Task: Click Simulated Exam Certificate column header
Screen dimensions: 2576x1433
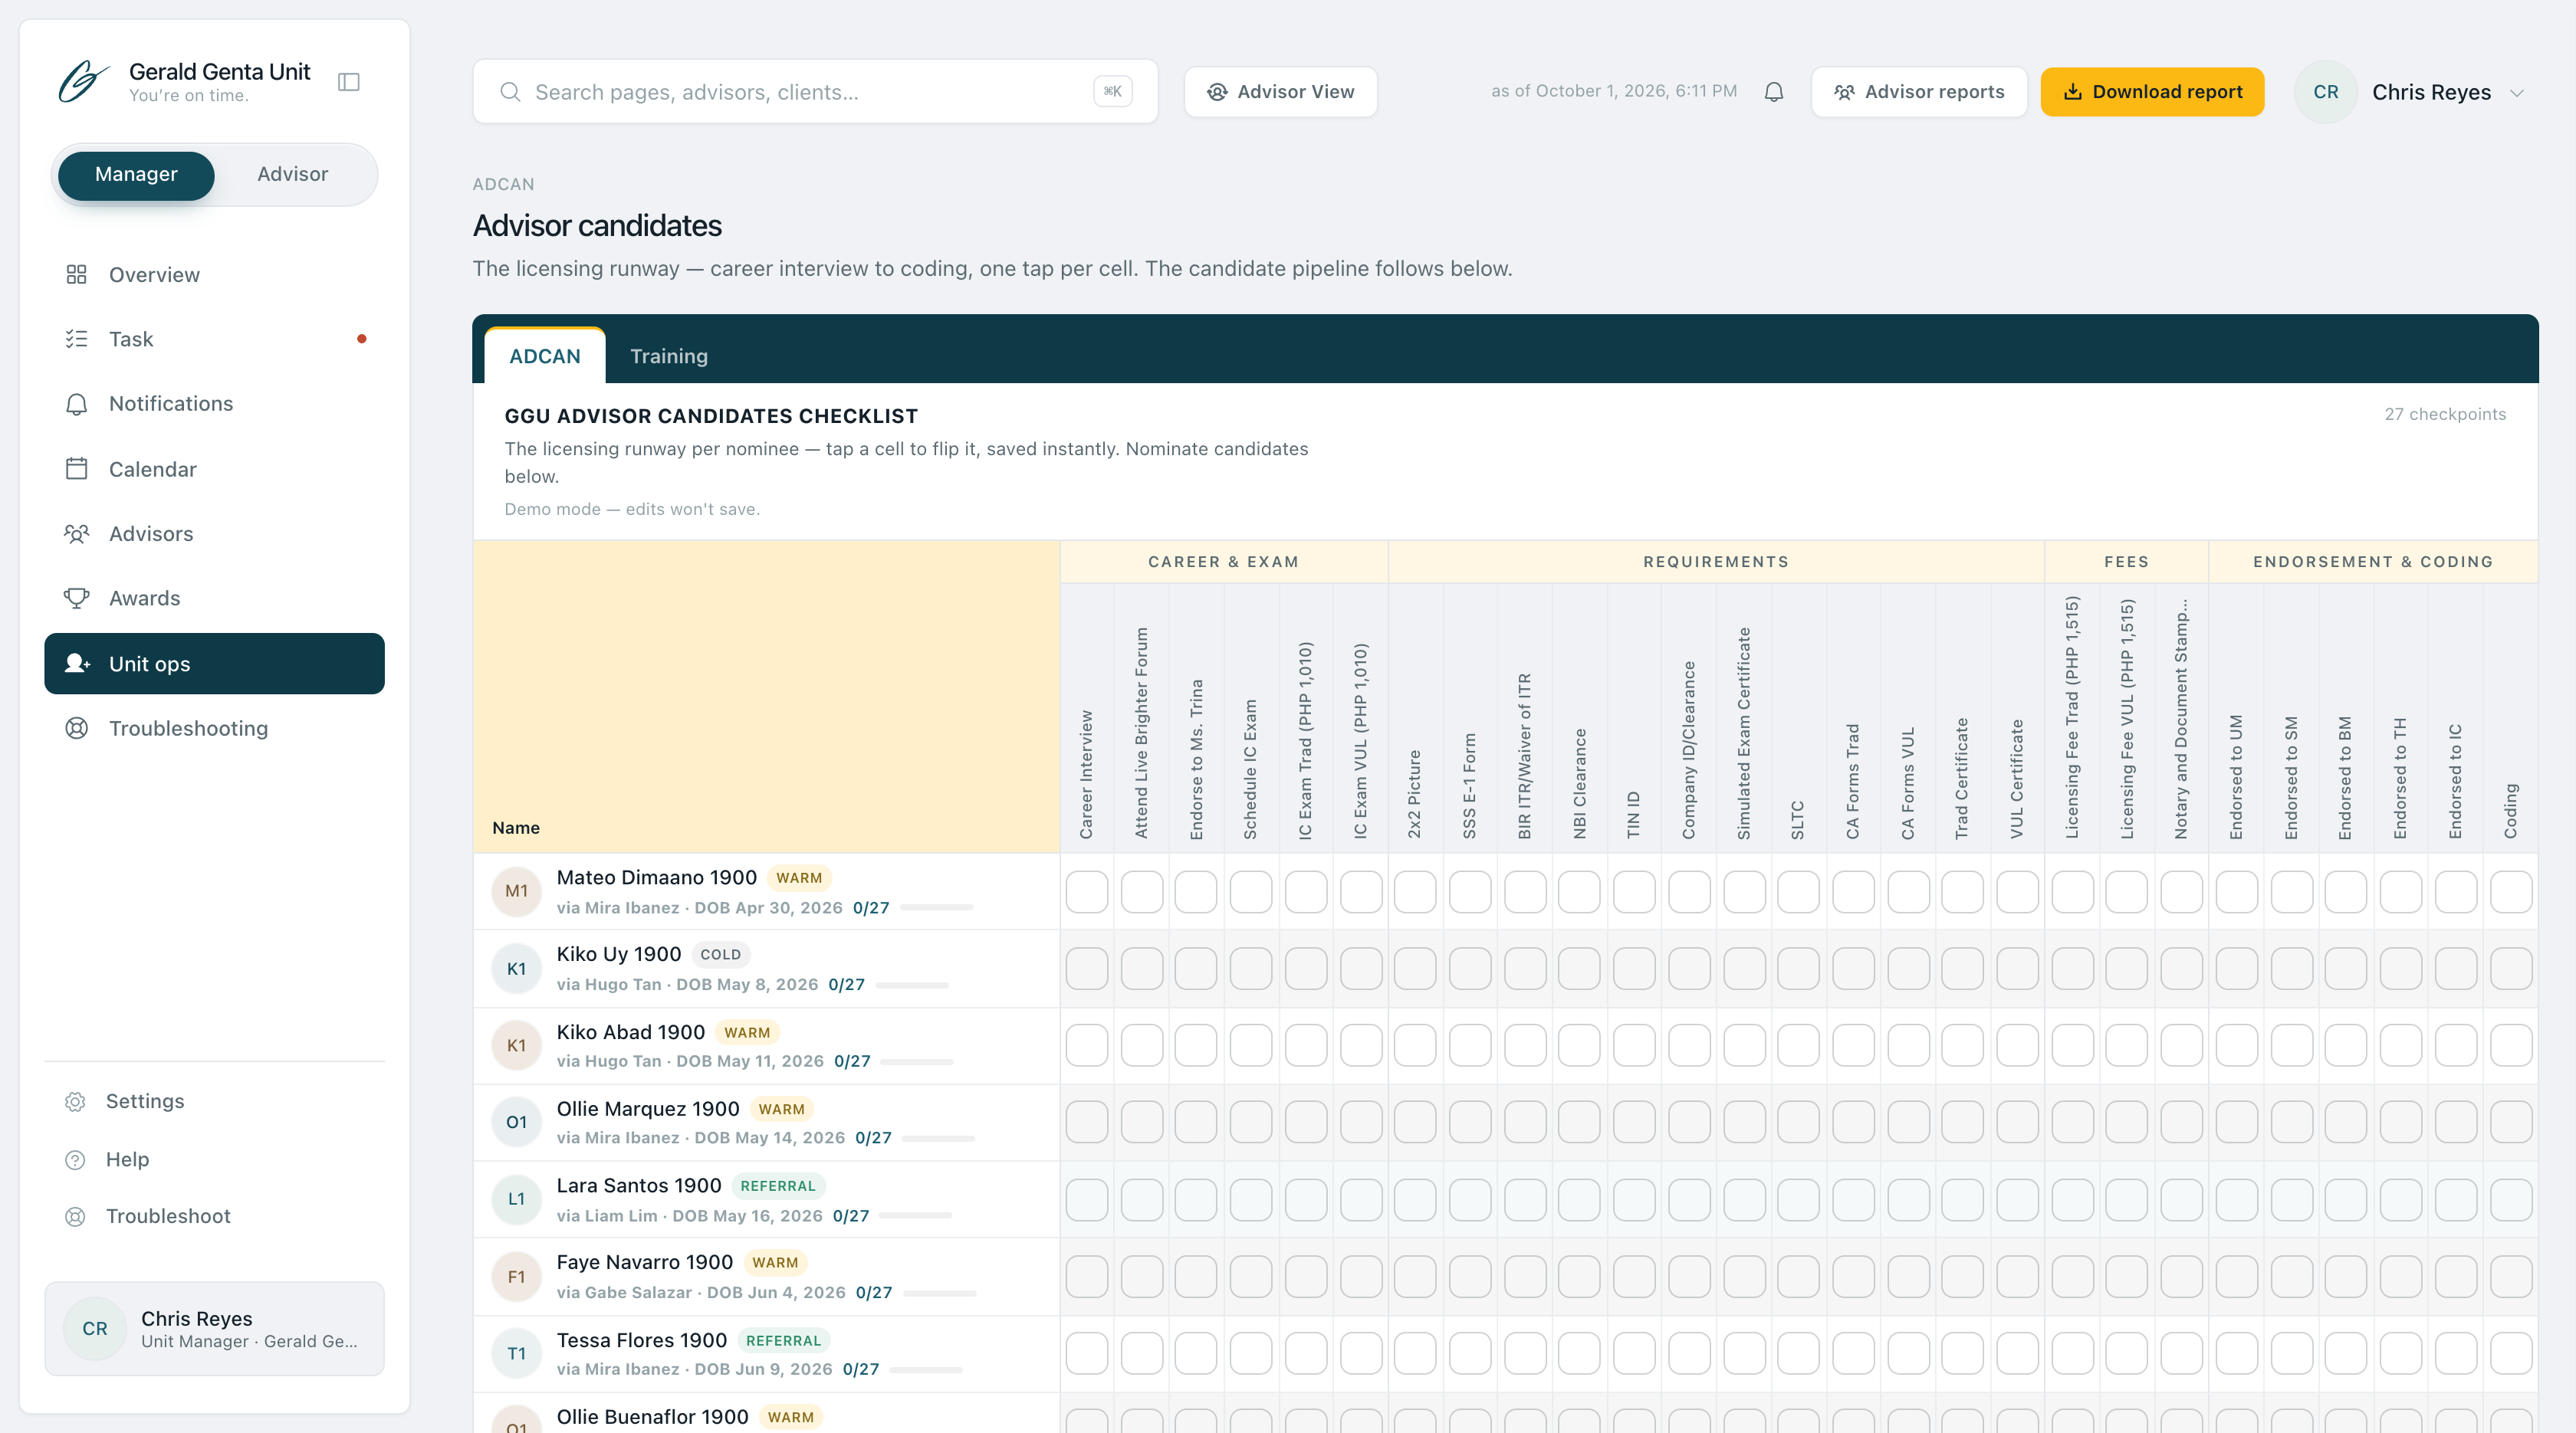Action: point(1744,733)
